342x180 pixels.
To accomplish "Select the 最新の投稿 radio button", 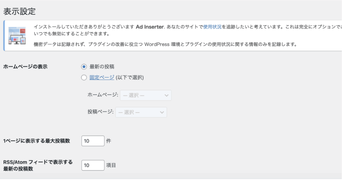I will pyautogui.click(x=83, y=67).
